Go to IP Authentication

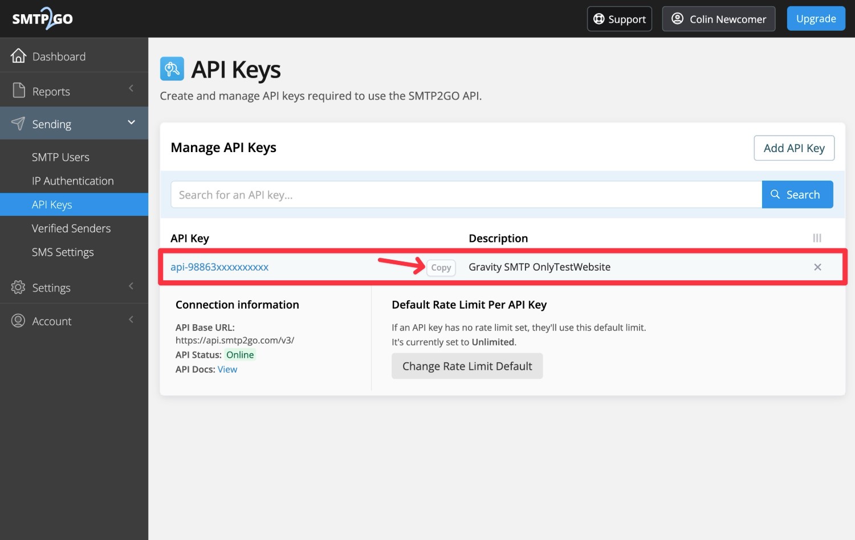74,181
